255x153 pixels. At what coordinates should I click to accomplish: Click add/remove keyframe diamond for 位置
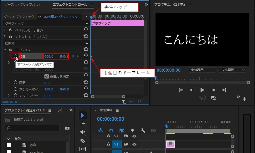tap(73, 56)
